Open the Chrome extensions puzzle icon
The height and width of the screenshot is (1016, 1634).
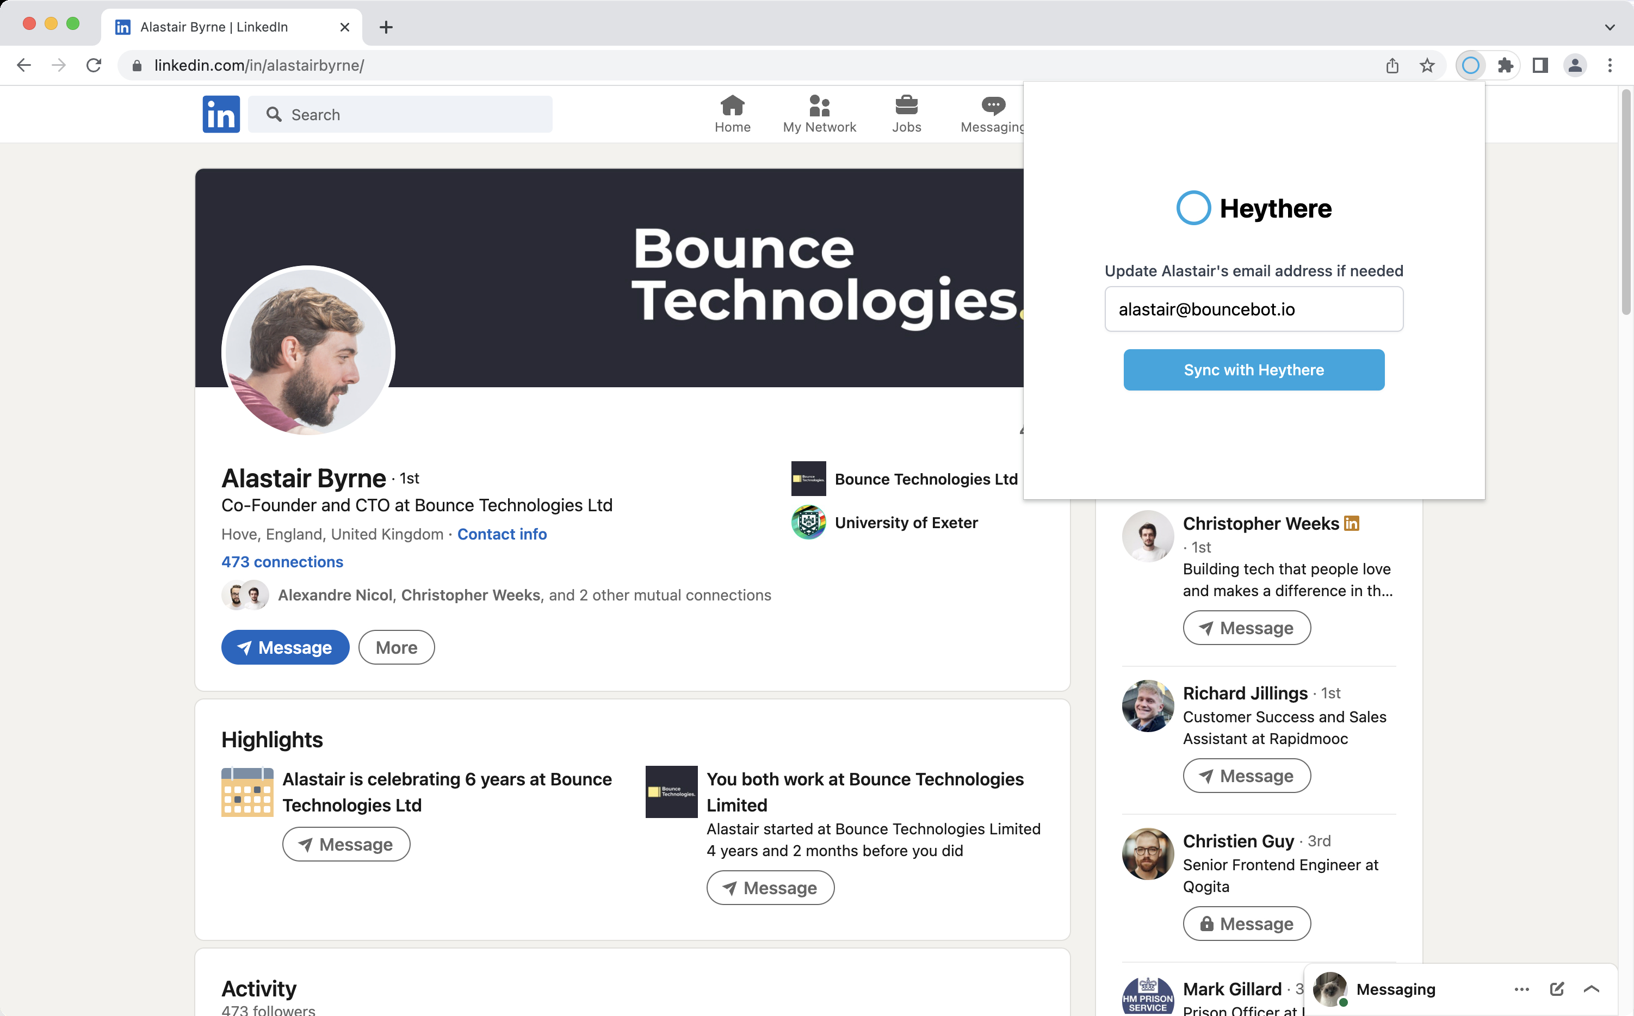[1505, 65]
